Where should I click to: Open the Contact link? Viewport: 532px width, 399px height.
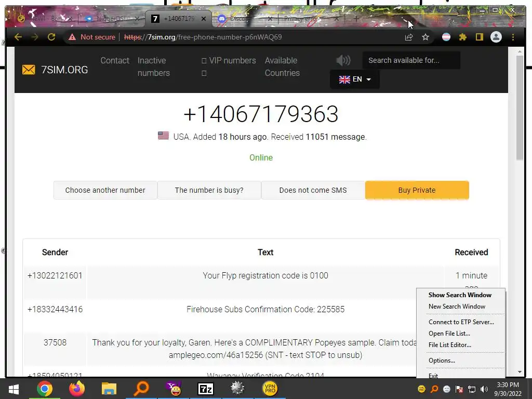(x=115, y=61)
